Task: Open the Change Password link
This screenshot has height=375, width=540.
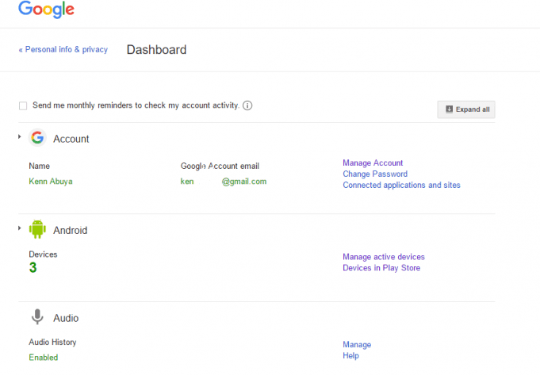Action: 375,174
